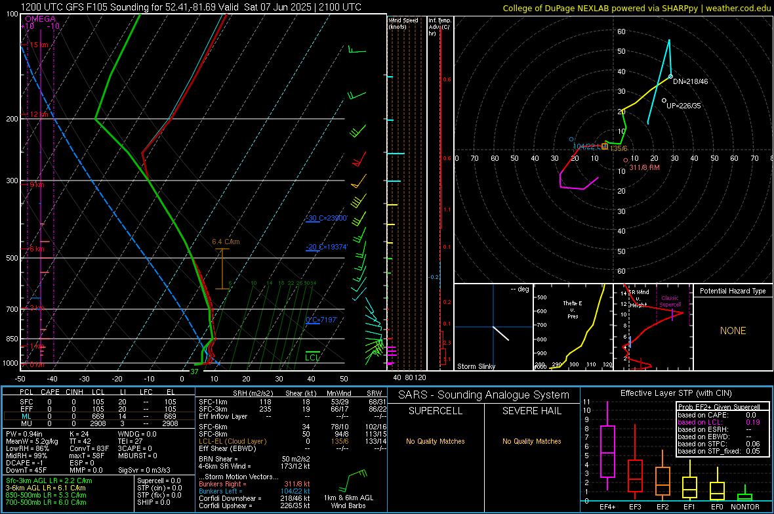Click the Wind Speed (knots) column header
Image resolution: width=774 pixels, height=514 pixels.
tap(403, 23)
